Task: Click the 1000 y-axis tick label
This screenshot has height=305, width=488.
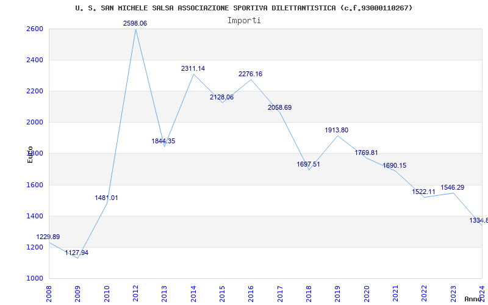Action: (x=34, y=278)
